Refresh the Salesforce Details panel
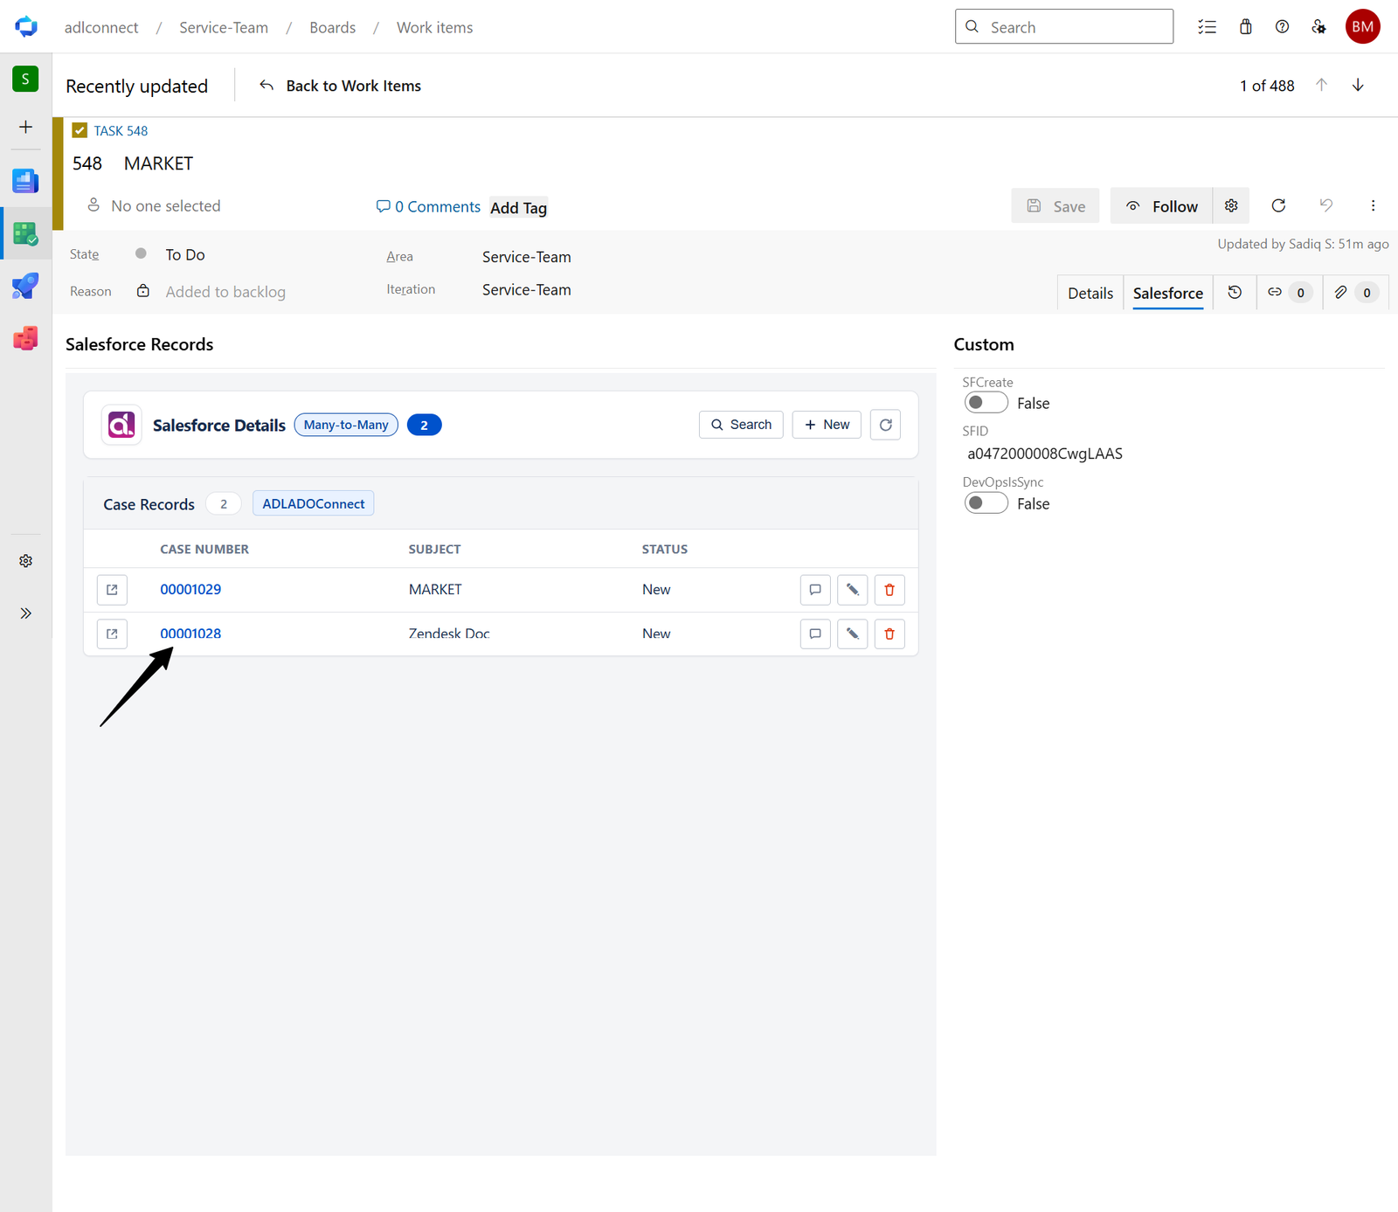Image resolution: width=1398 pixels, height=1212 pixels. pyautogui.click(x=885, y=425)
